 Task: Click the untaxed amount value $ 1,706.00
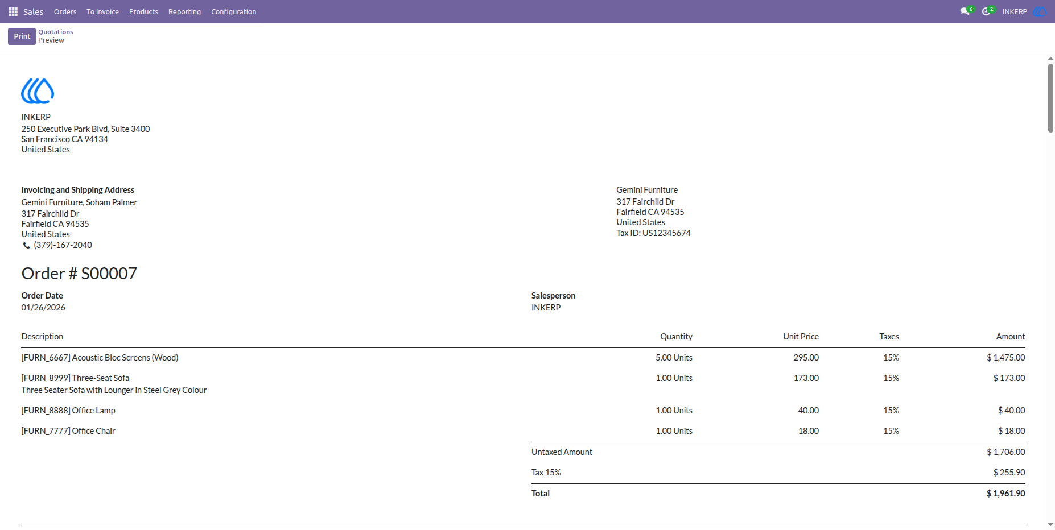[x=1006, y=452]
